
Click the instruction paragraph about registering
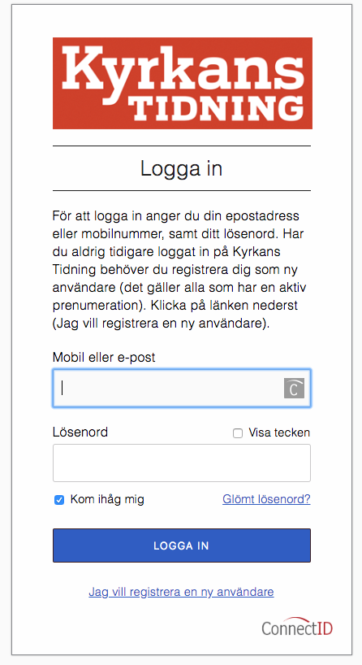click(179, 269)
